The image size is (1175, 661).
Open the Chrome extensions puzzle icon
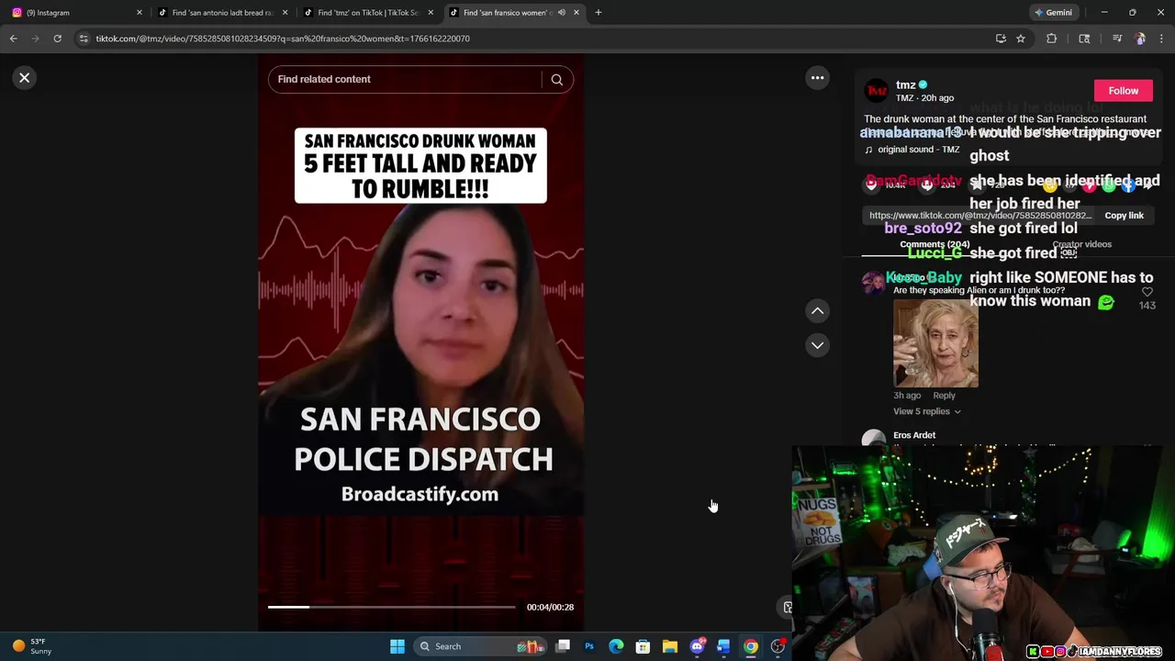pos(1052,39)
